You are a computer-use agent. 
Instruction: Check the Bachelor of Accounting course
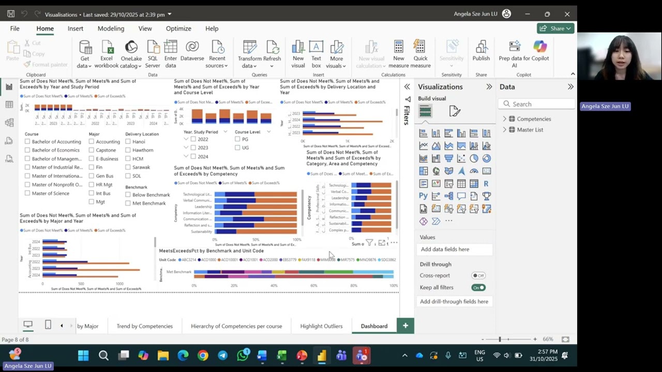coord(27,142)
